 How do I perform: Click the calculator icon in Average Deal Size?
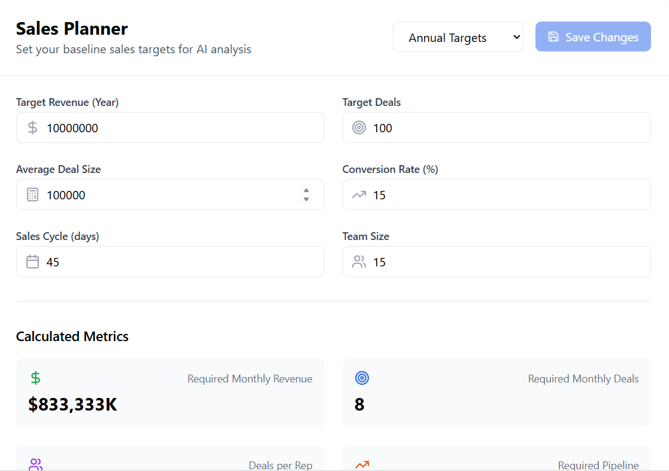pyautogui.click(x=33, y=195)
